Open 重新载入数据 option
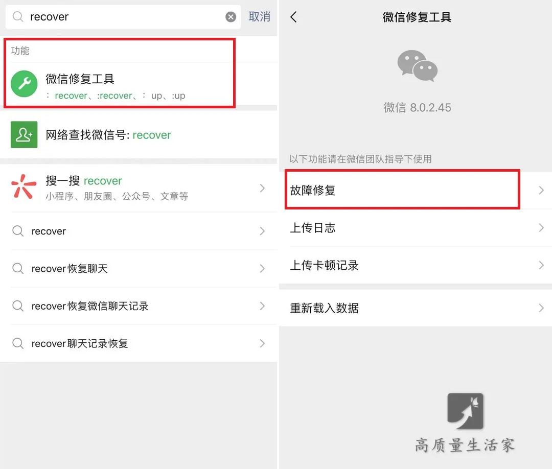This screenshot has width=552, height=469. click(416, 308)
